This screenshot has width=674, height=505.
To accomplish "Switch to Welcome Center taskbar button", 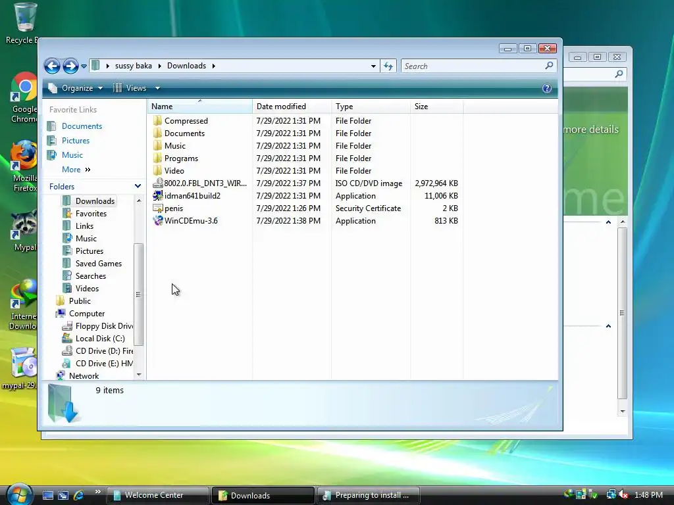I will click(x=157, y=495).
